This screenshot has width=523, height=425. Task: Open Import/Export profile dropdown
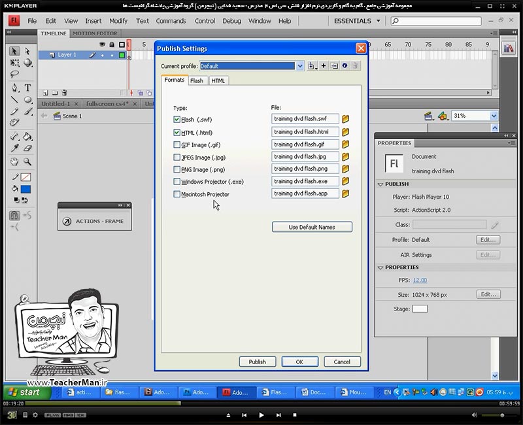click(x=312, y=66)
